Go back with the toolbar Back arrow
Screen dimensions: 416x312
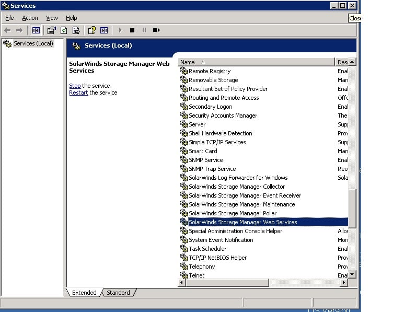(x=7, y=30)
